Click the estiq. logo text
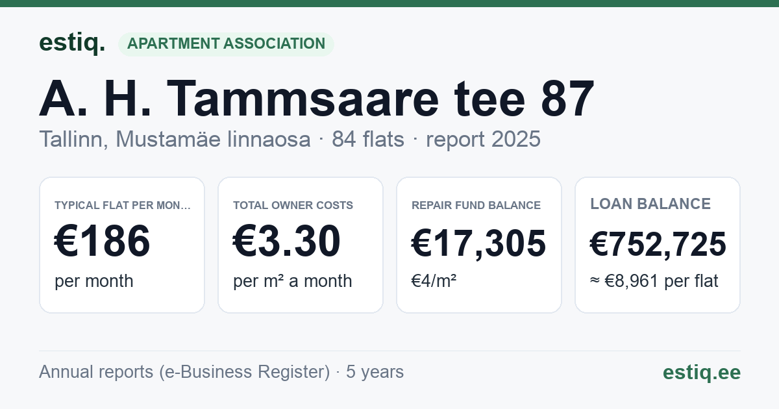 tap(72, 43)
